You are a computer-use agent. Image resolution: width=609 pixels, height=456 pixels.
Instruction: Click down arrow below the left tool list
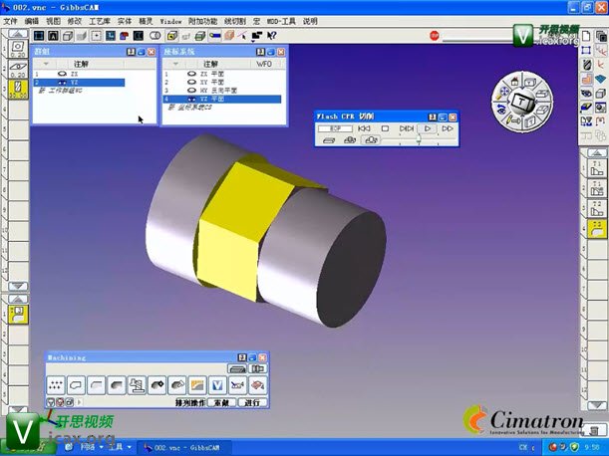(x=18, y=286)
